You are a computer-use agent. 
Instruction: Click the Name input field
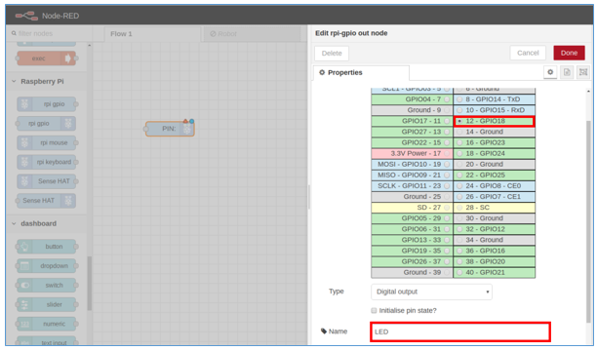click(x=459, y=331)
